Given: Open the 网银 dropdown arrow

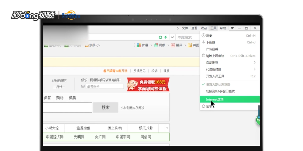Looking at the screenshot, I should pyautogui.click(x=168, y=45).
